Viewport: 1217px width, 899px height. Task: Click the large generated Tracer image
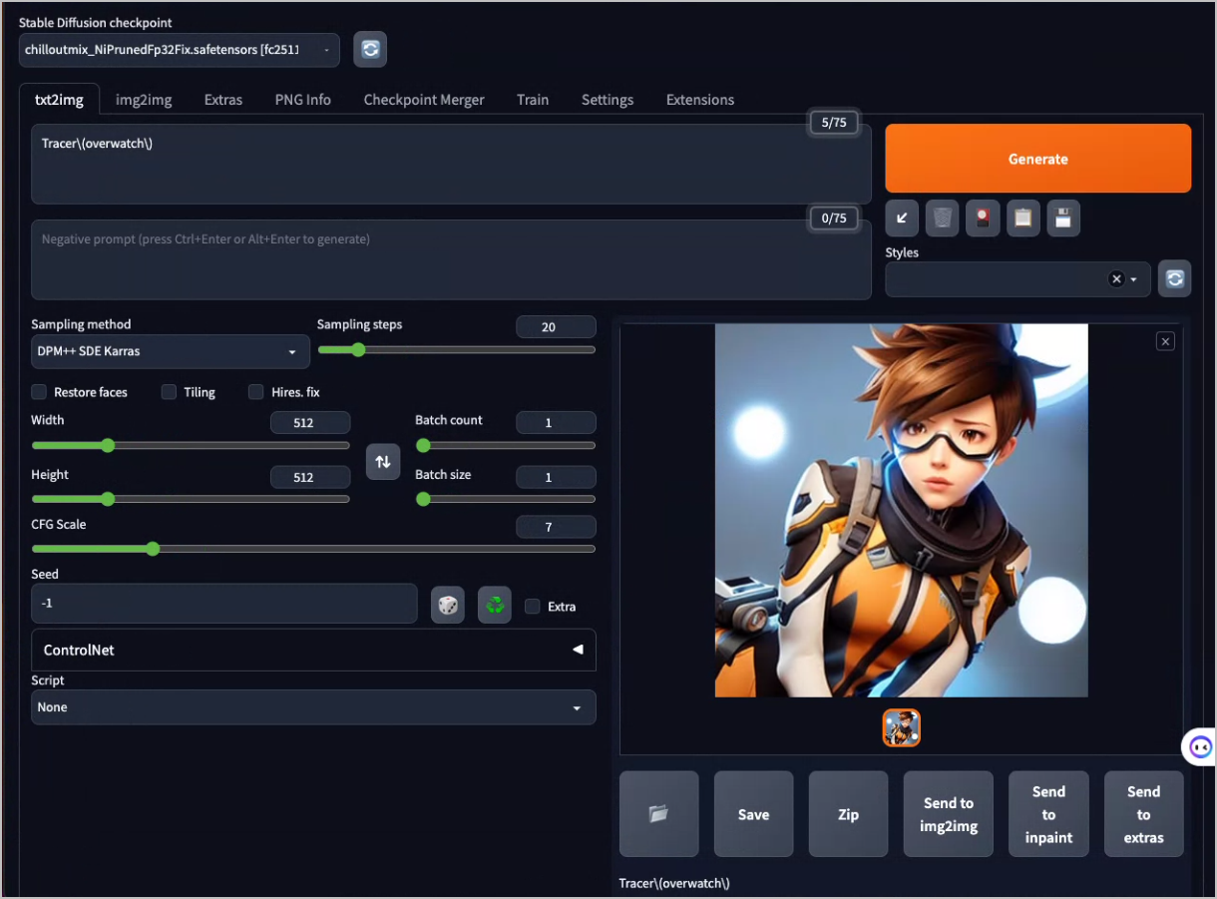point(902,510)
